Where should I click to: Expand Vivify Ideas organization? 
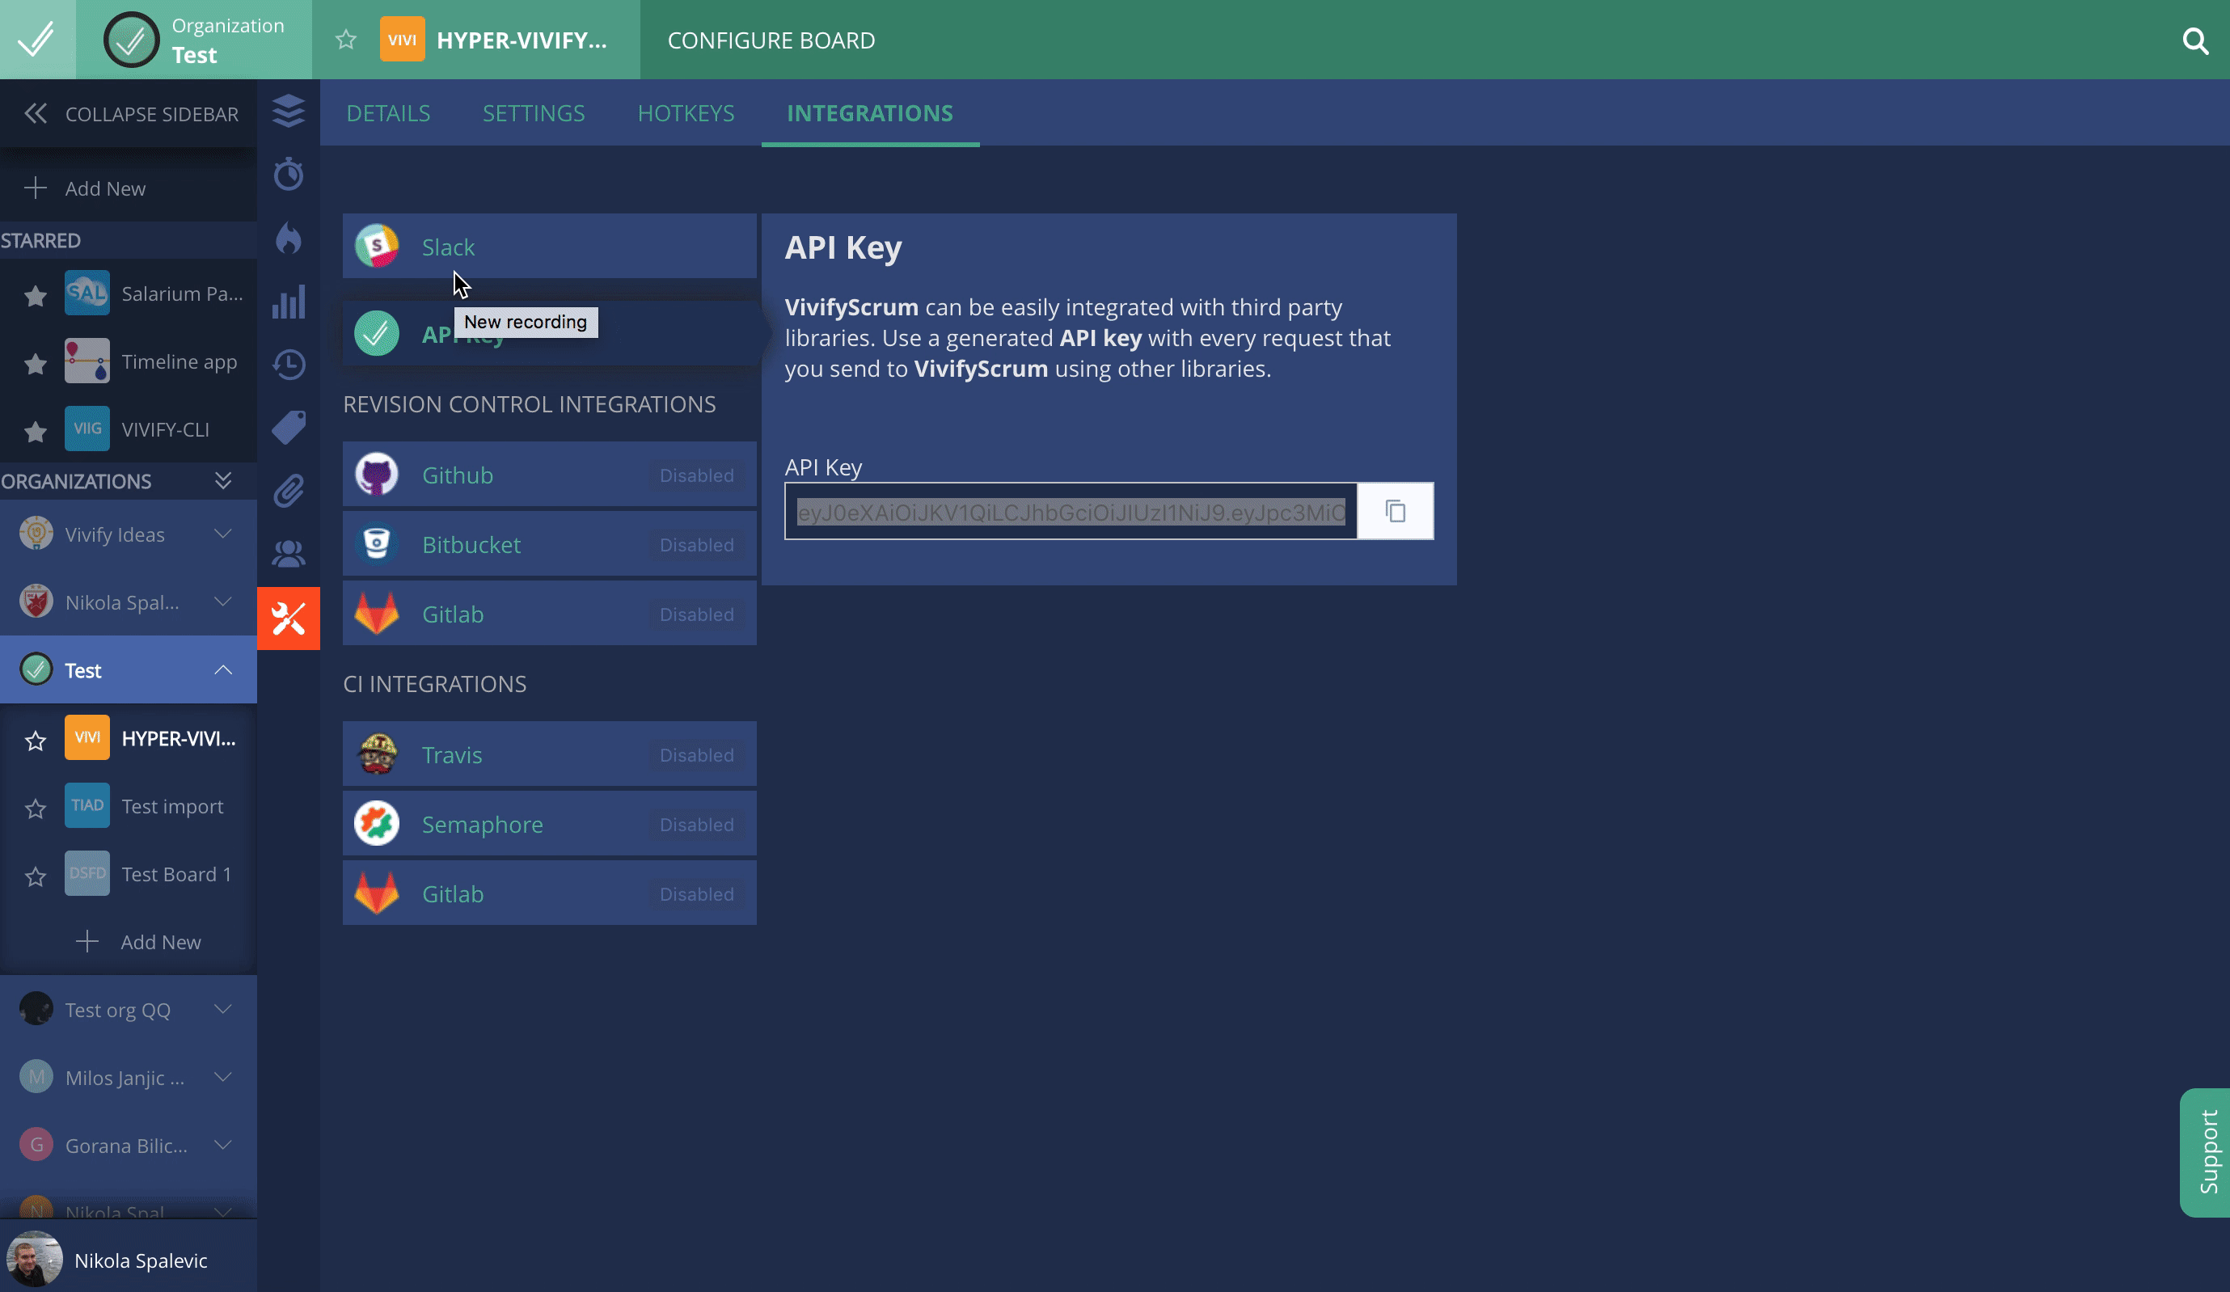pos(223,534)
